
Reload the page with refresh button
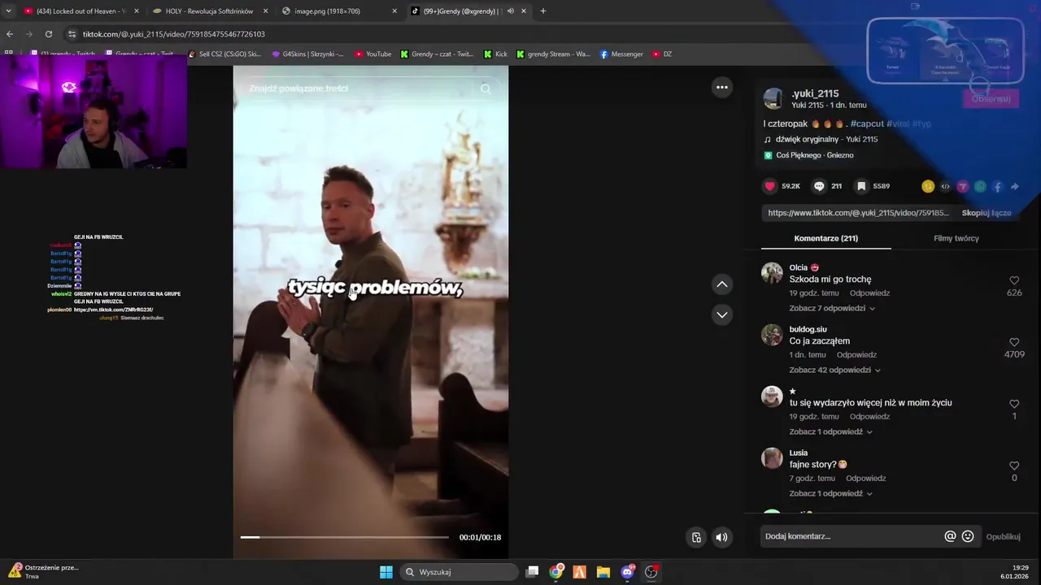49,34
